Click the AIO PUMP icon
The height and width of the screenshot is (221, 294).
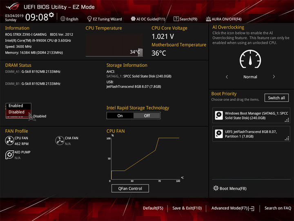(9, 155)
